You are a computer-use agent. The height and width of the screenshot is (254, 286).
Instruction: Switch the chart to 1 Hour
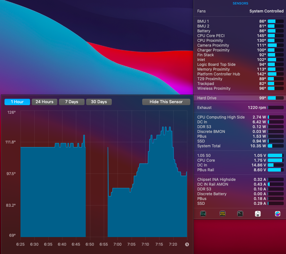click(17, 102)
